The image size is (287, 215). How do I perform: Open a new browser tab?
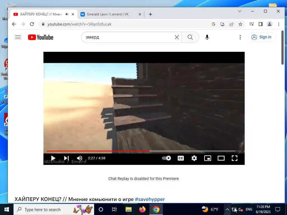tap(151, 14)
